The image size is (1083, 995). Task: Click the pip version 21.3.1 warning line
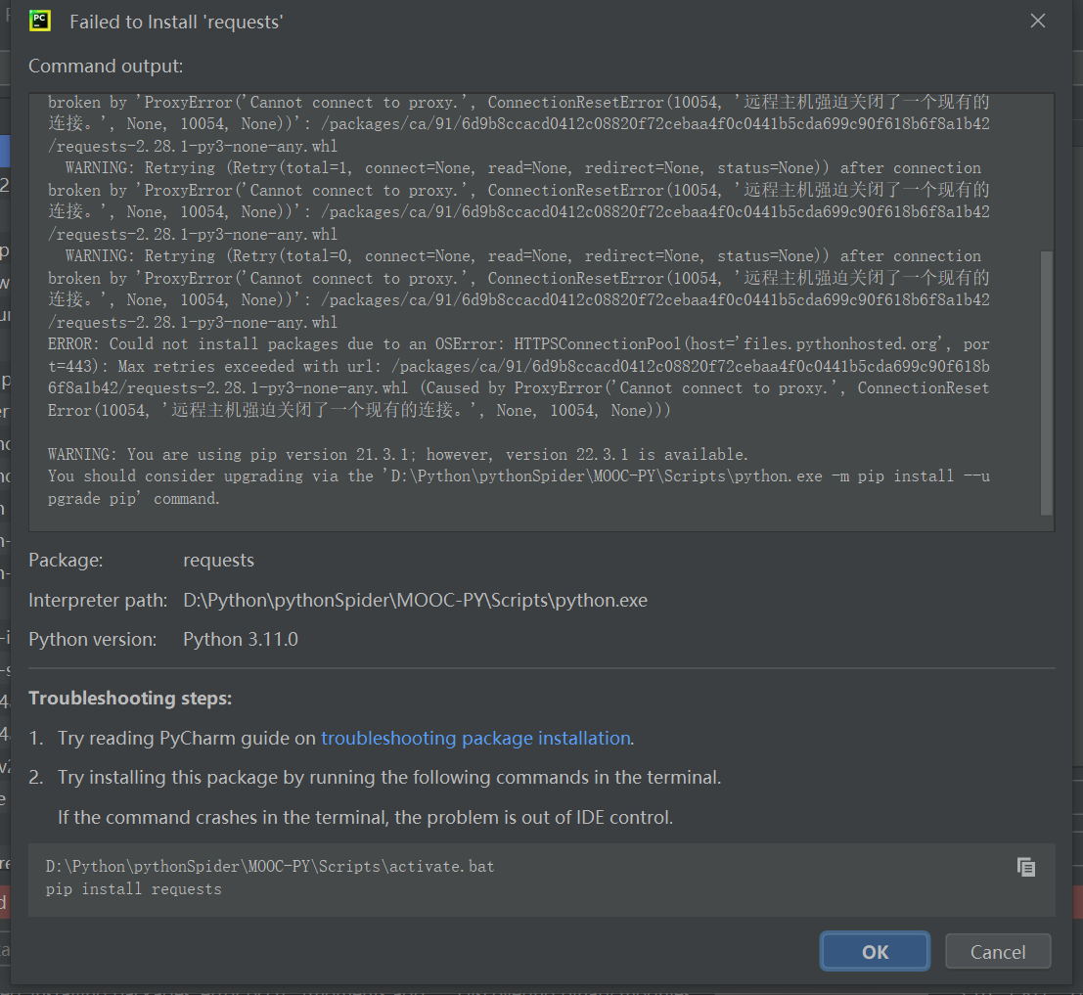[x=398, y=455]
